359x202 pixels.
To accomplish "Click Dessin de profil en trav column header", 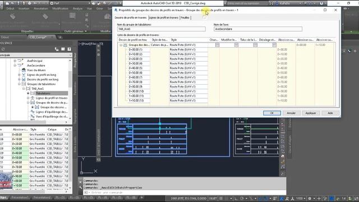I will [134, 40].
